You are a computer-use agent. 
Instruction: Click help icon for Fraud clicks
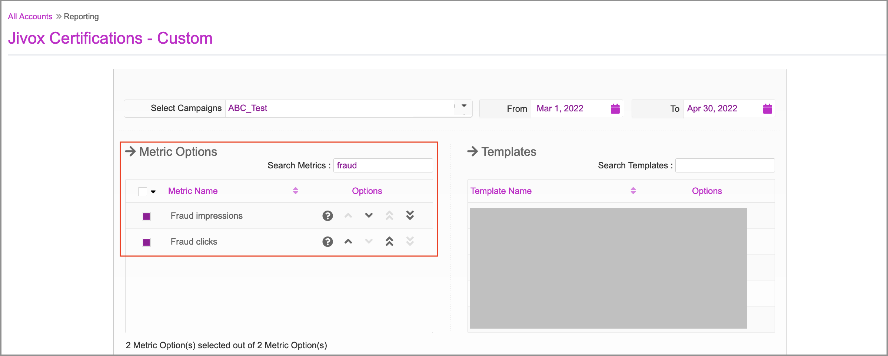point(327,242)
